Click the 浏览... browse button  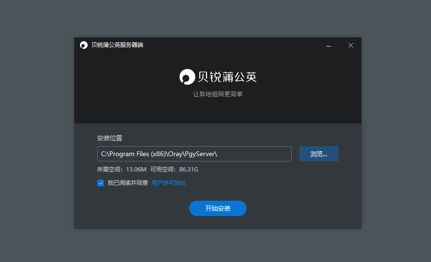pos(318,154)
